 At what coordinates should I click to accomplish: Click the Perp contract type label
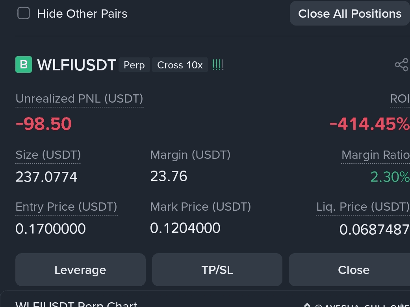(x=134, y=65)
